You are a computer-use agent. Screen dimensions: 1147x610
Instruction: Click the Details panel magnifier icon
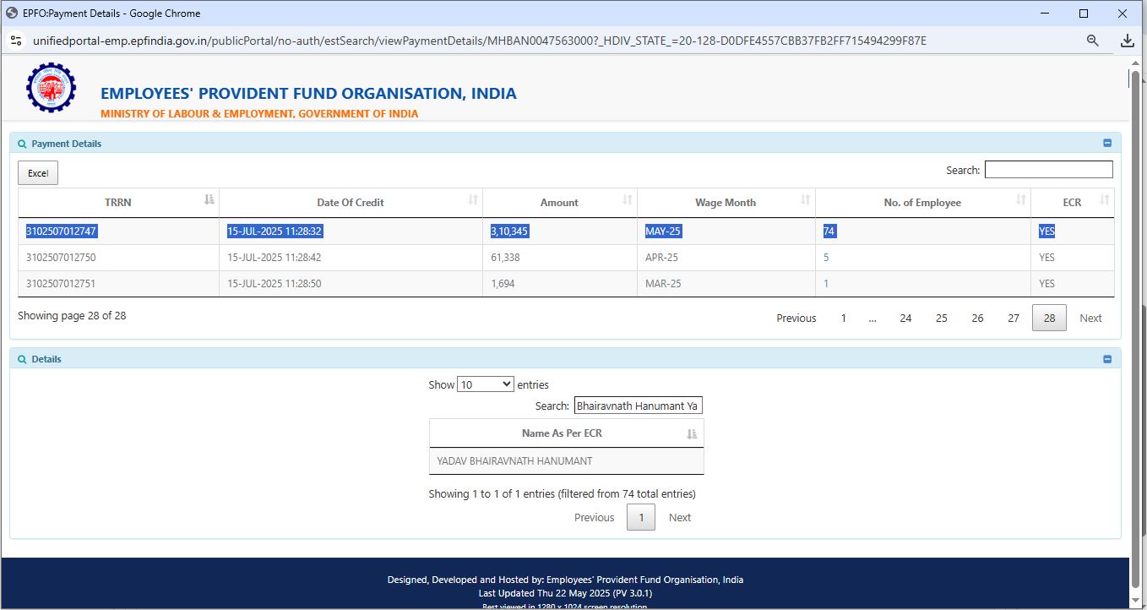[22, 360]
